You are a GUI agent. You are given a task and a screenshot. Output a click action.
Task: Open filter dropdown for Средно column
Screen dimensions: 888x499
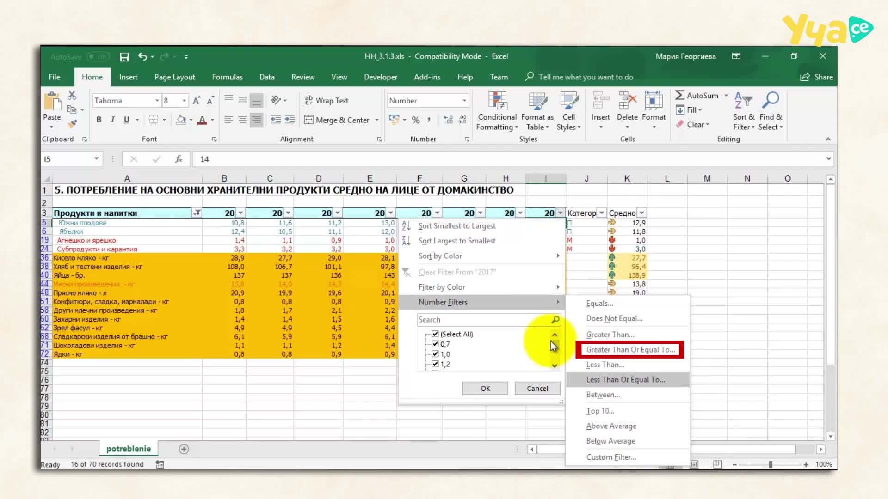[641, 213]
